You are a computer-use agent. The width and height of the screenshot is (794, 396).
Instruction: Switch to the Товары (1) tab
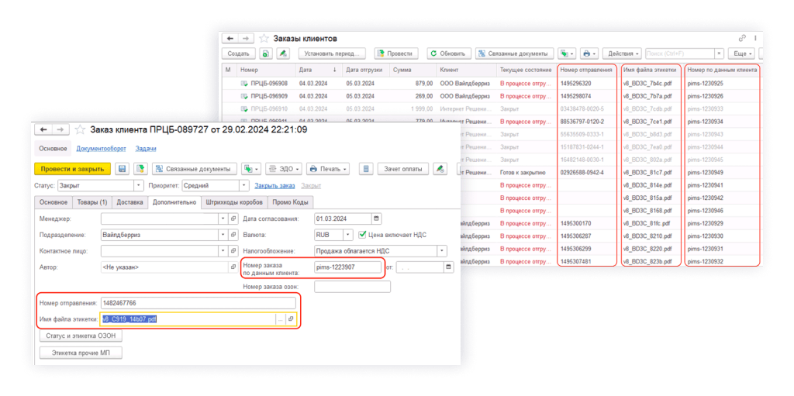[92, 202]
